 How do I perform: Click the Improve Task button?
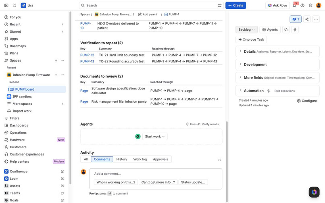point(251,39)
